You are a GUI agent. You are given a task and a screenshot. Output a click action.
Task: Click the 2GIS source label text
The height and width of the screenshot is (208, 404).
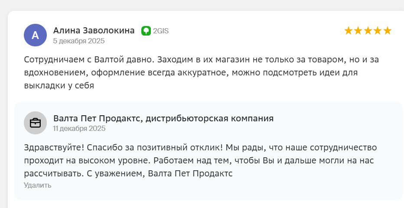161,31
